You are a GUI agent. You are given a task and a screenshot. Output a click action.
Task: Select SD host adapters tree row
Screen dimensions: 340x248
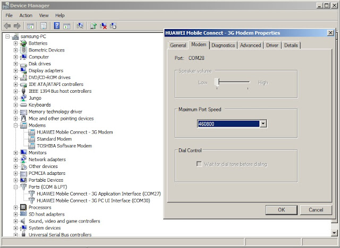(x=46, y=214)
